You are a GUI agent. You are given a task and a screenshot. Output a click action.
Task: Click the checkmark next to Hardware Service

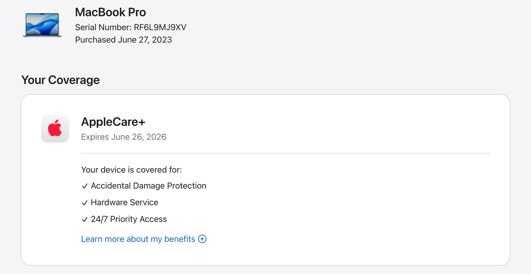coord(85,203)
